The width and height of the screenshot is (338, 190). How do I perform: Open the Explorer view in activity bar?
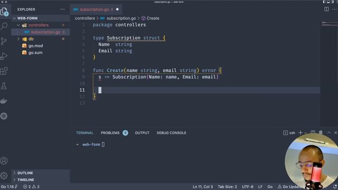point(4,12)
